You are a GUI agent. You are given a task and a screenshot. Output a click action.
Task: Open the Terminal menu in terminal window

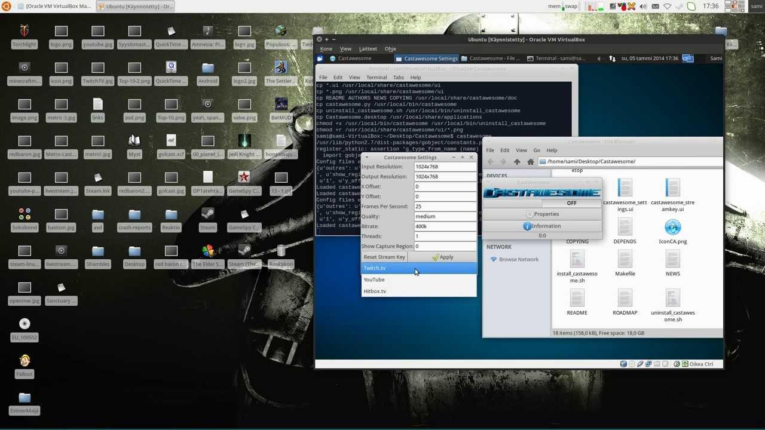pyautogui.click(x=377, y=78)
